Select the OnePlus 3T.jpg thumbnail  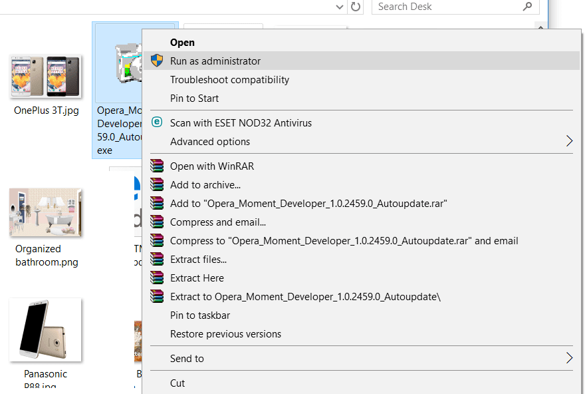pos(45,76)
